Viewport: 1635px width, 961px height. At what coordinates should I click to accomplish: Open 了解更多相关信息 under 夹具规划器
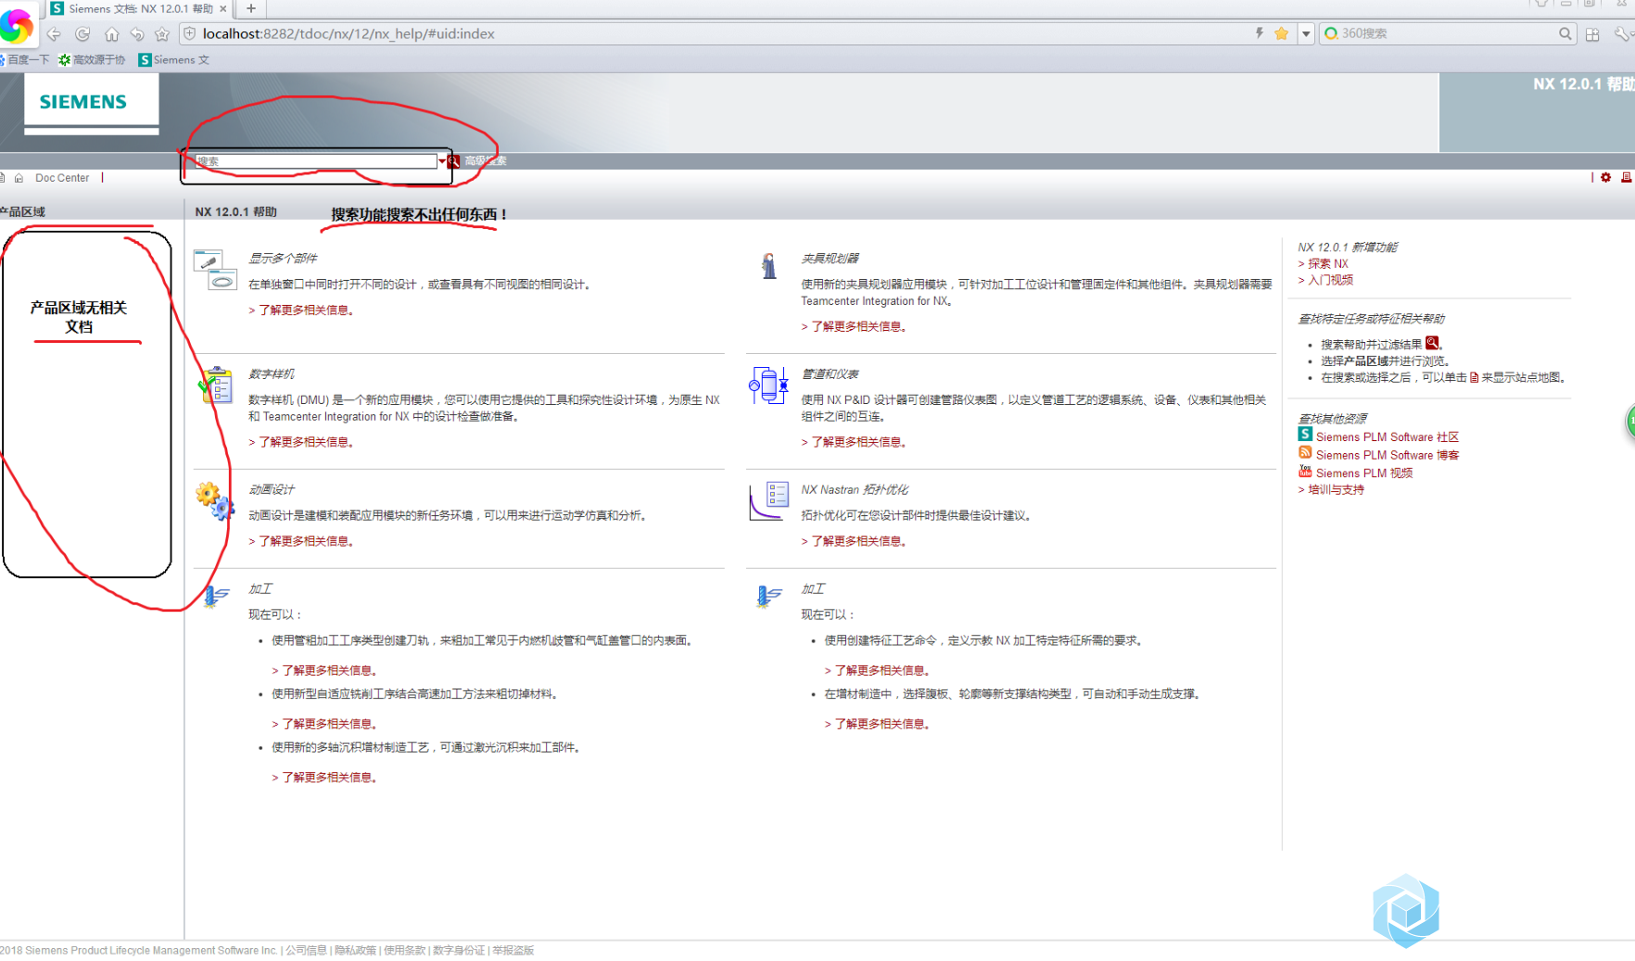click(x=854, y=326)
